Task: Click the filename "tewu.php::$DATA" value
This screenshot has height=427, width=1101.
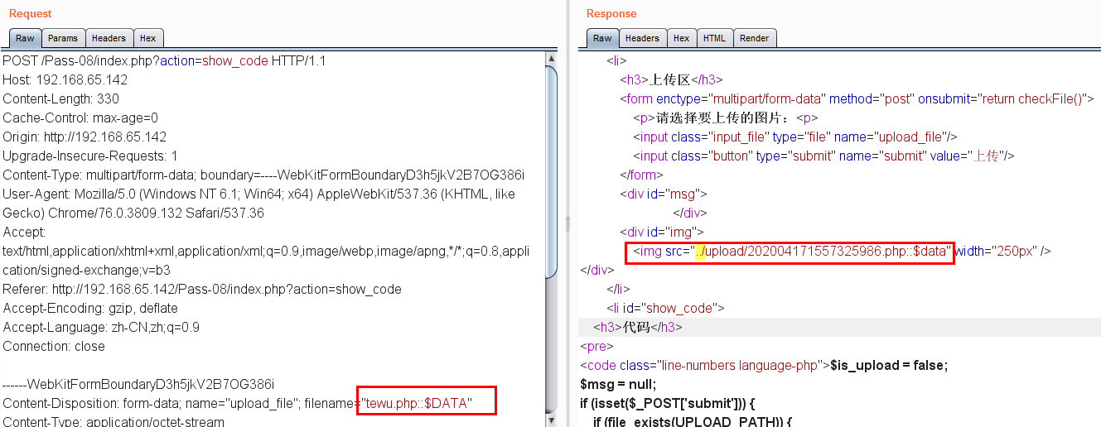Action: tap(418, 404)
